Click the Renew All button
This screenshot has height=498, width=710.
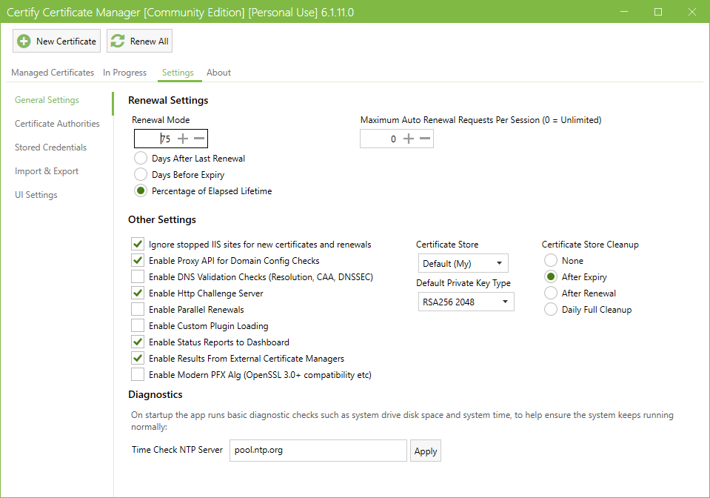[139, 41]
